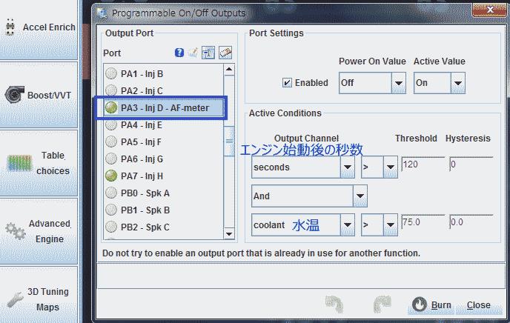Viewport: 510px width, 323px height.
Task: Click the Burn button
Action: tap(432, 304)
